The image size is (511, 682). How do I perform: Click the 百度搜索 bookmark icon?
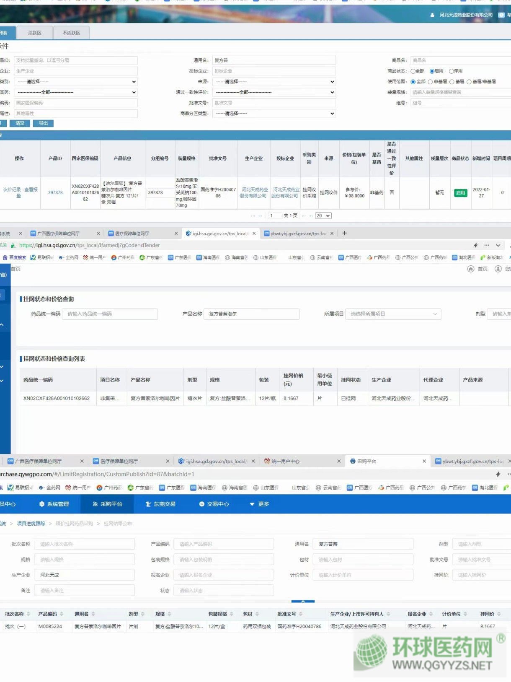pos(5,257)
